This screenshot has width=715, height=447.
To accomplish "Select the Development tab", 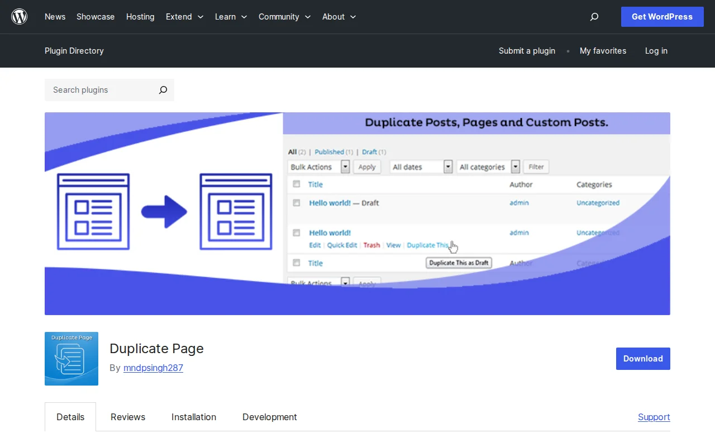I will tap(269, 417).
